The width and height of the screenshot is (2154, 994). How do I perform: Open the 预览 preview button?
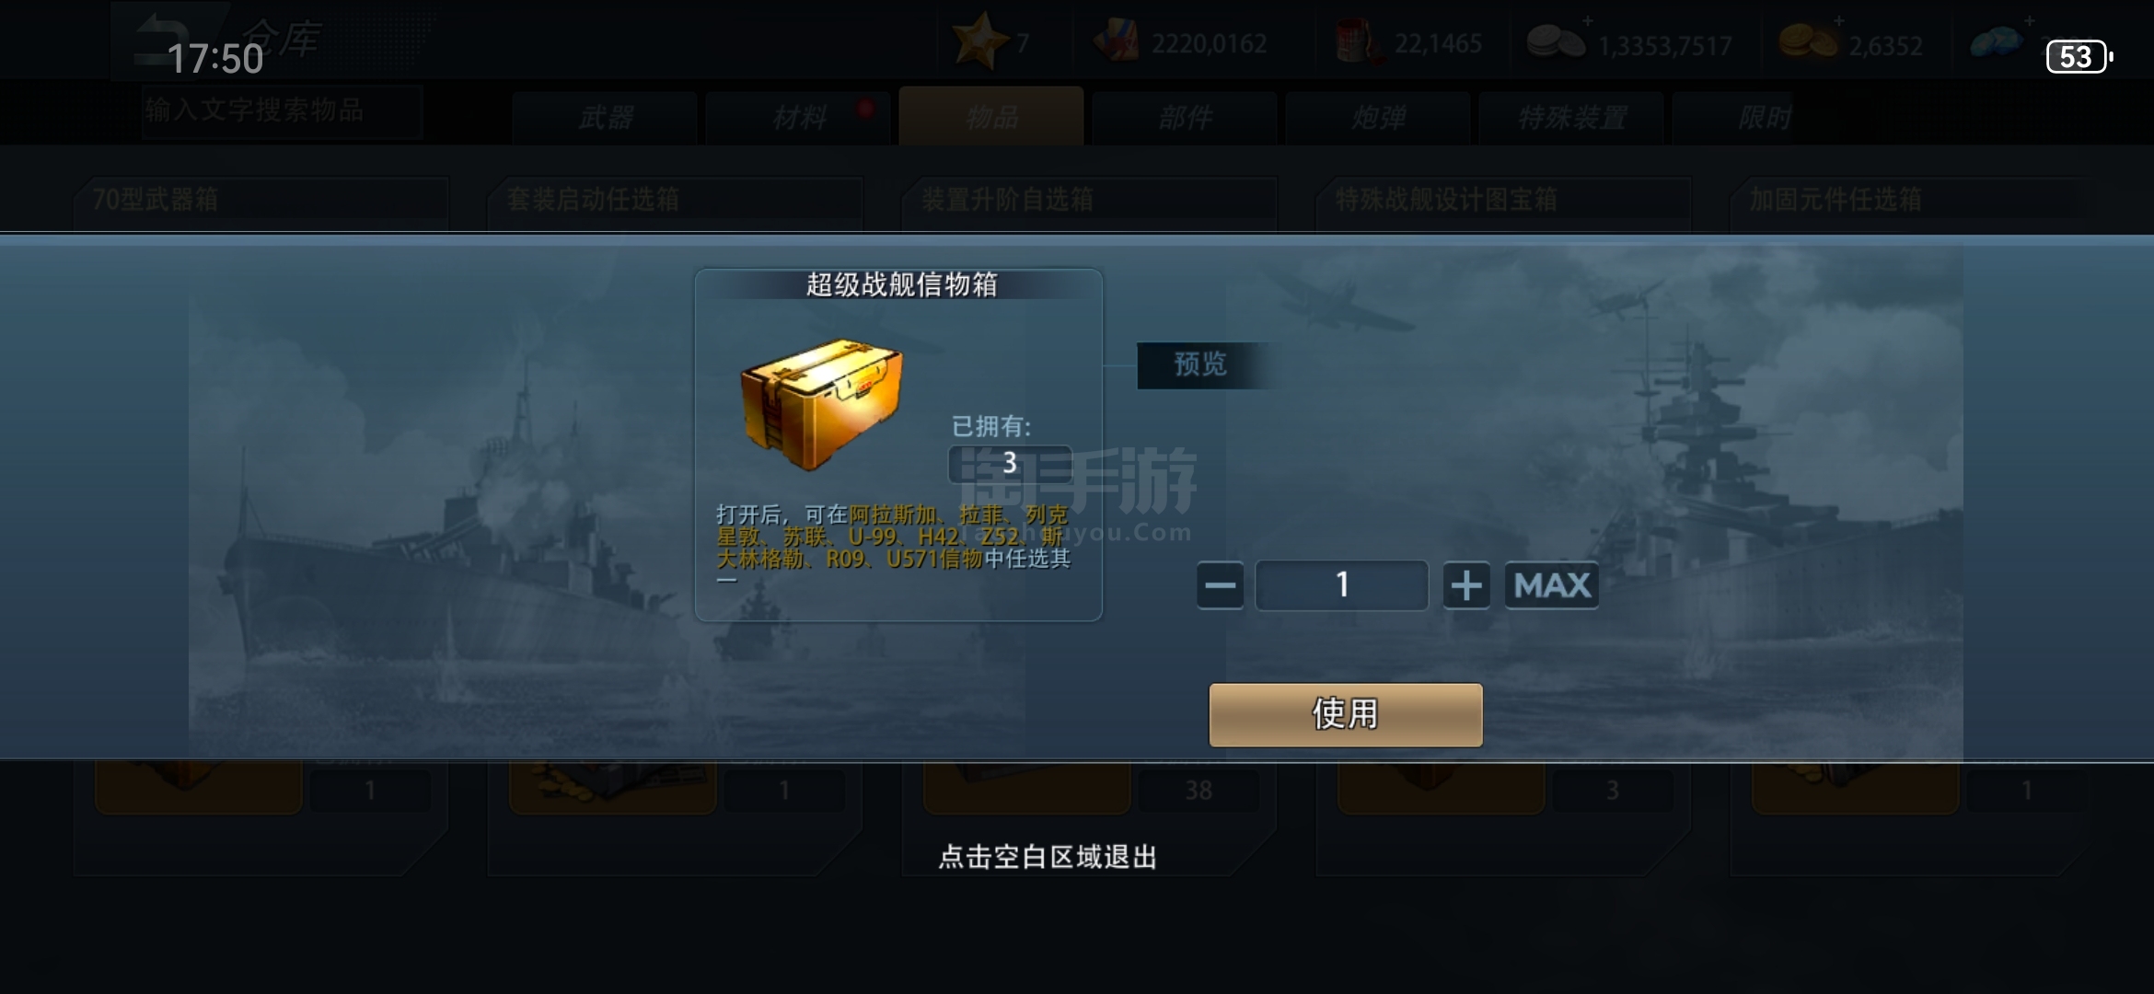(x=1201, y=364)
